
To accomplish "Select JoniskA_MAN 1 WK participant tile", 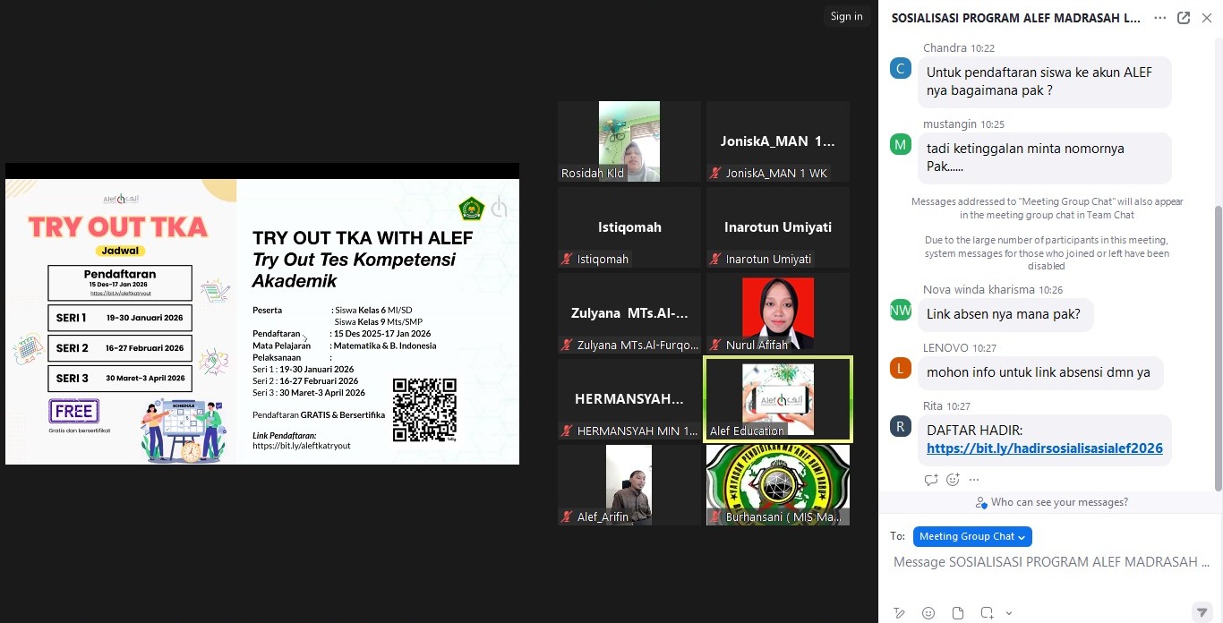I will (778, 141).
